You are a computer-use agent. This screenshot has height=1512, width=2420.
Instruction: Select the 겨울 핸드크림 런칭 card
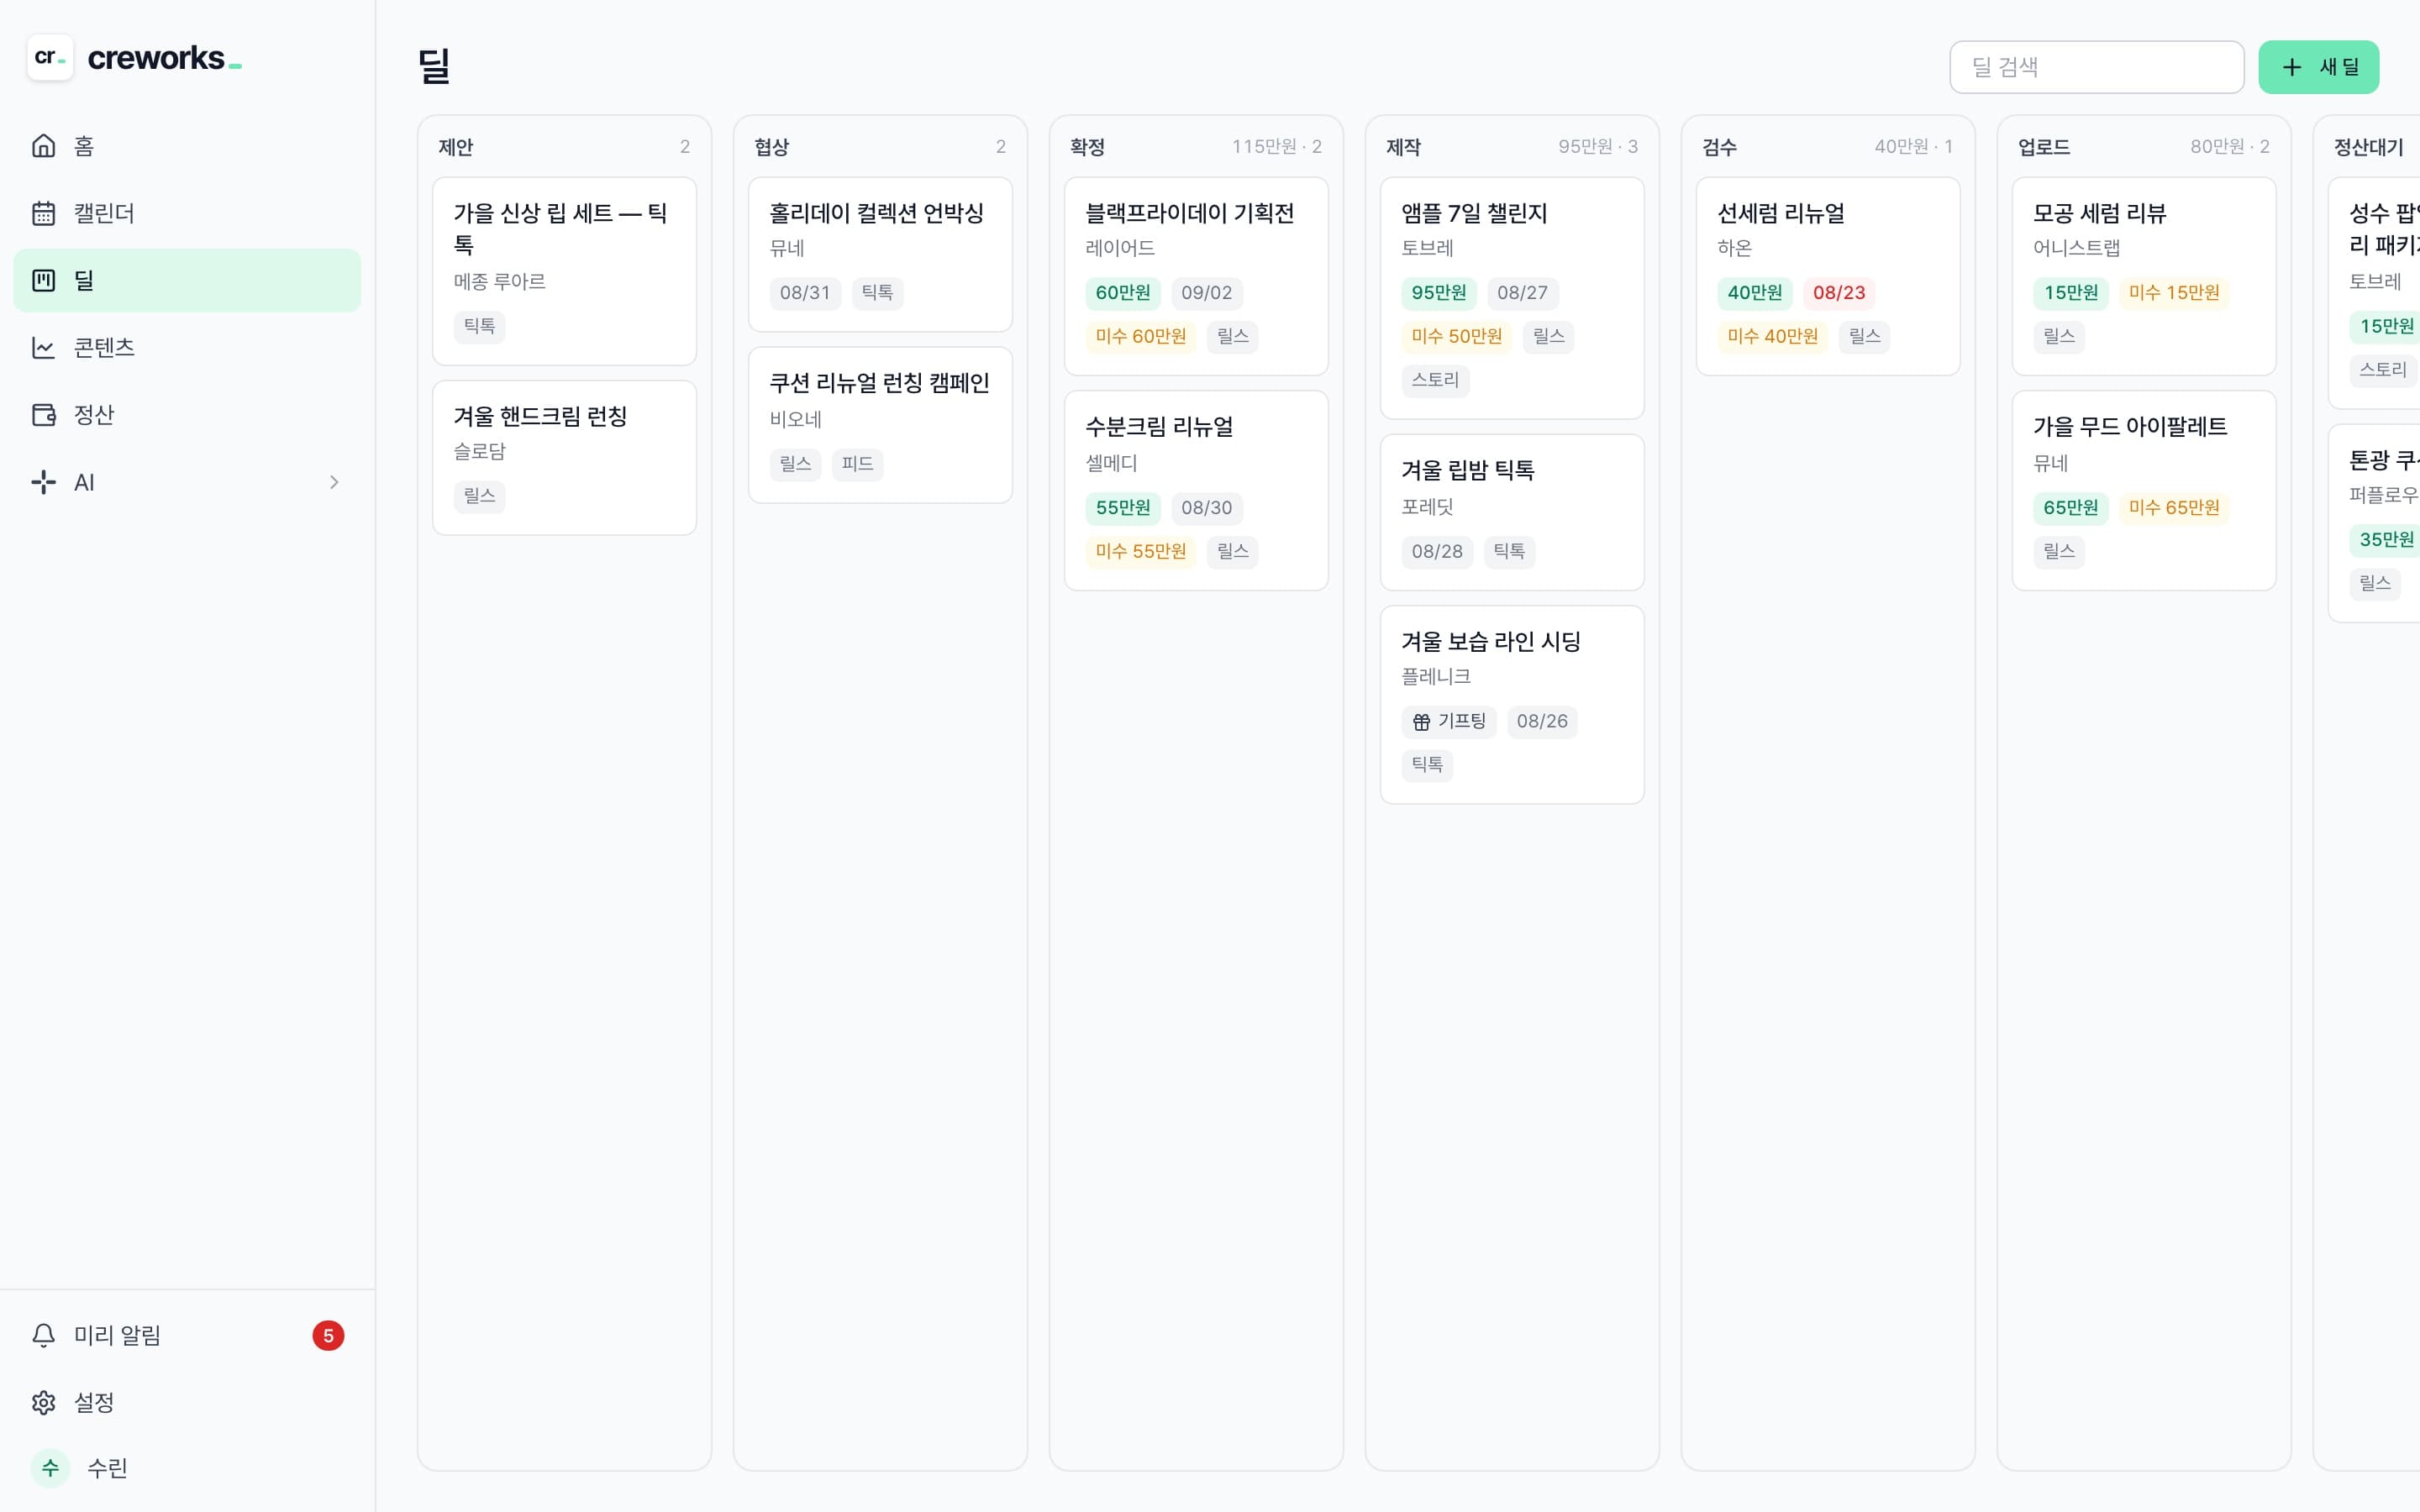point(564,457)
